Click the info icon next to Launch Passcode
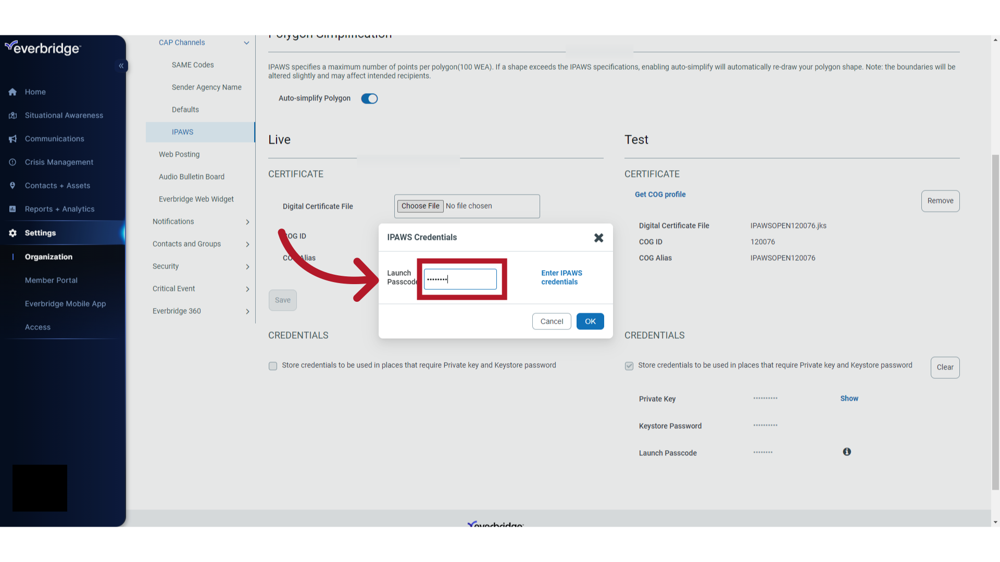Viewport: 1000px width, 562px height. (x=847, y=452)
